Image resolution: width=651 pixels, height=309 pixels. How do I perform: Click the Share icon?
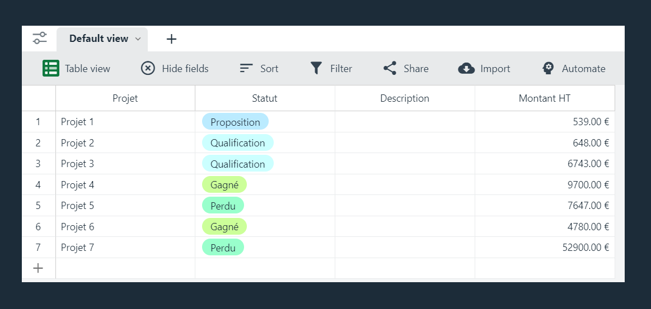point(390,68)
